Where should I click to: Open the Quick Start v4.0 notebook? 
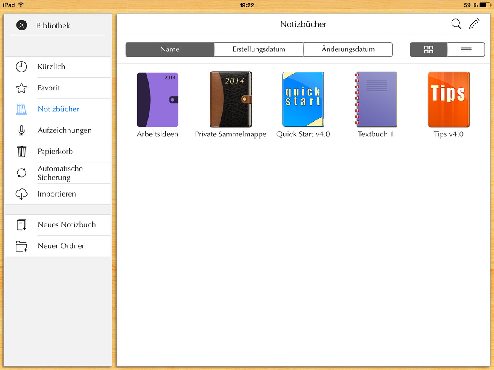point(303,99)
